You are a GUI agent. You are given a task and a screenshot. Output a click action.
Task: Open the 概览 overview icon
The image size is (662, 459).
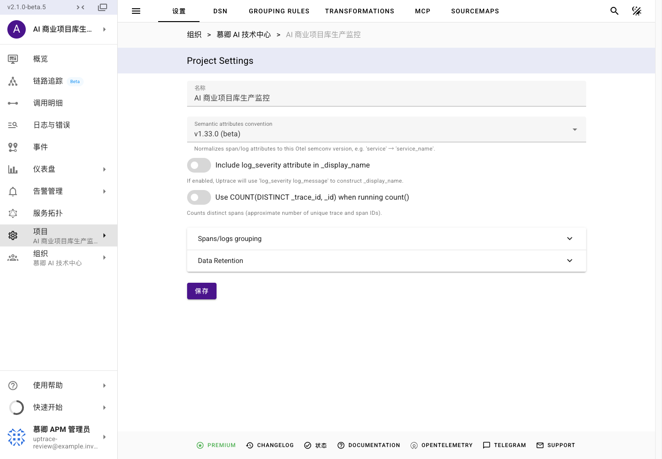click(13, 59)
